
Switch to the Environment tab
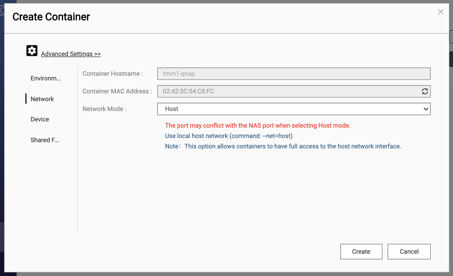[x=45, y=78]
